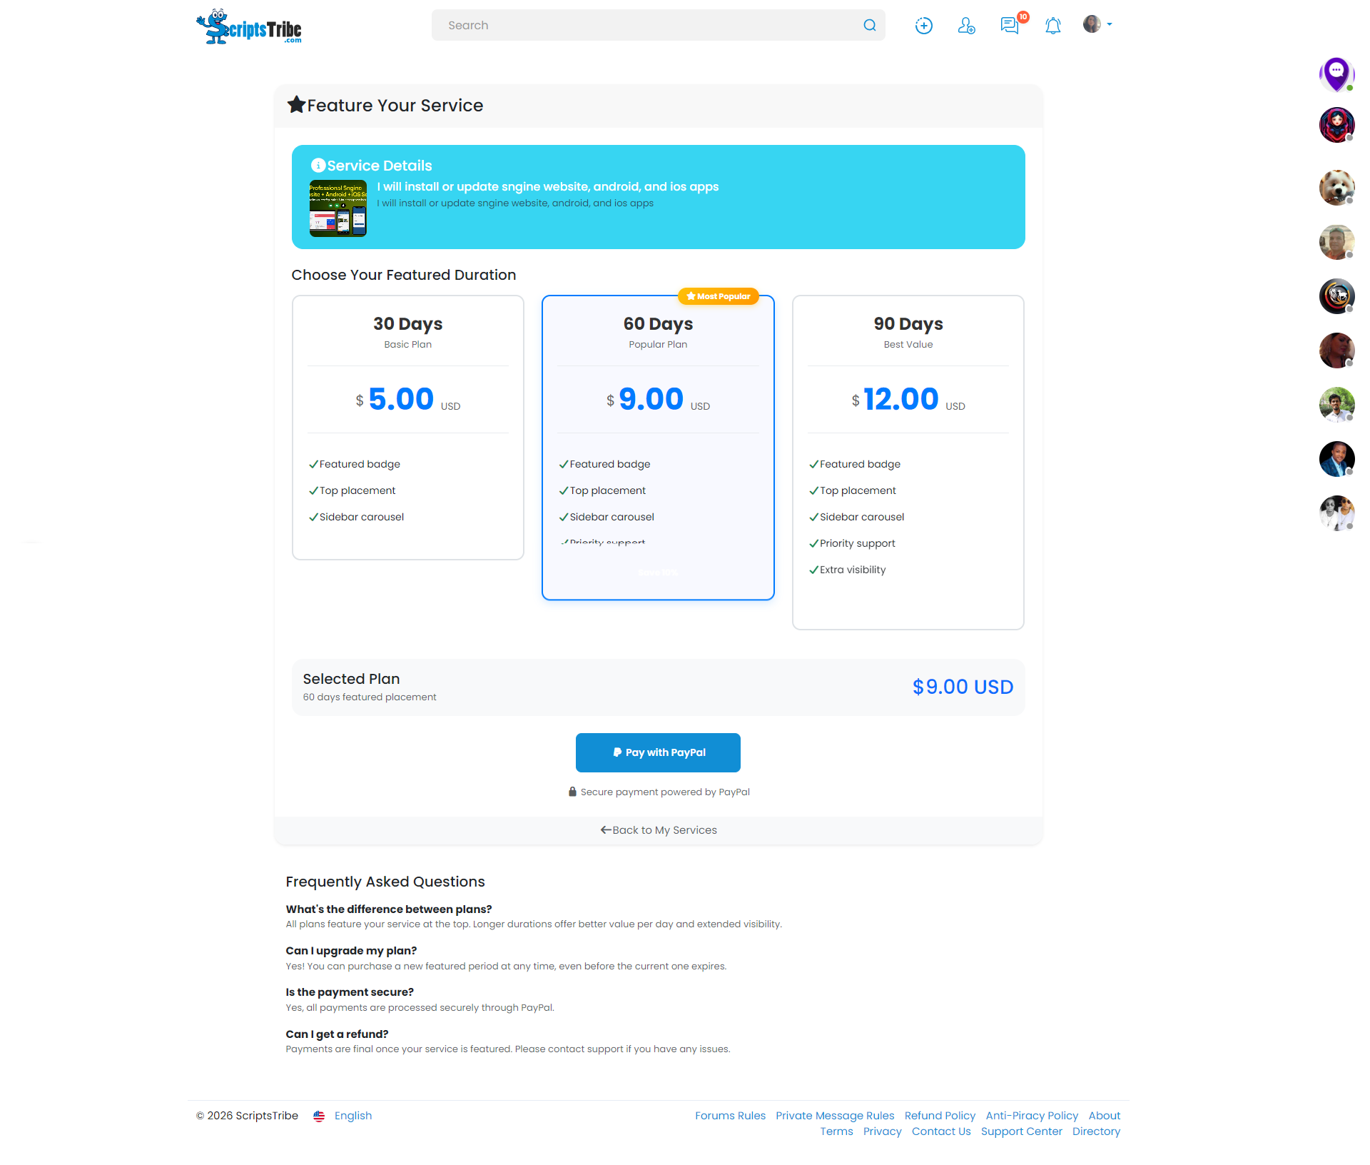
Task: Open the English language selector
Action: pyautogui.click(x=352, y=1115)
